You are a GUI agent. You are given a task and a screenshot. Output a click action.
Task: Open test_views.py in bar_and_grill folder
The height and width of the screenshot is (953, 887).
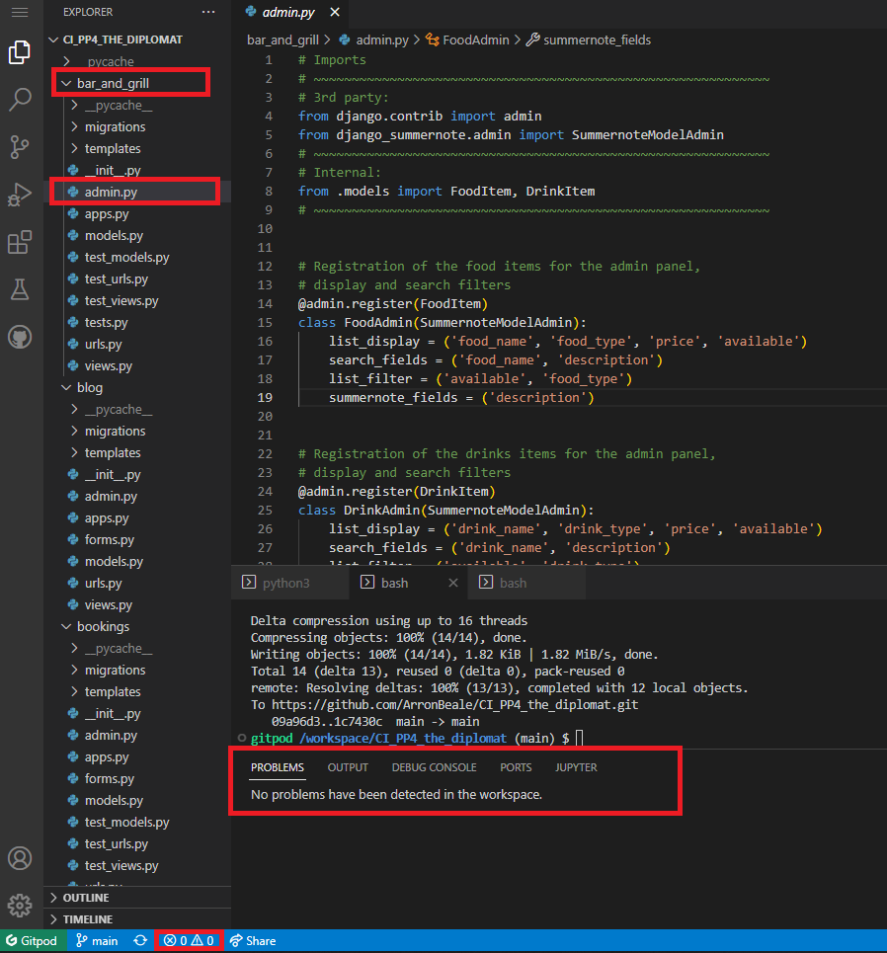(x=121, y=301)
